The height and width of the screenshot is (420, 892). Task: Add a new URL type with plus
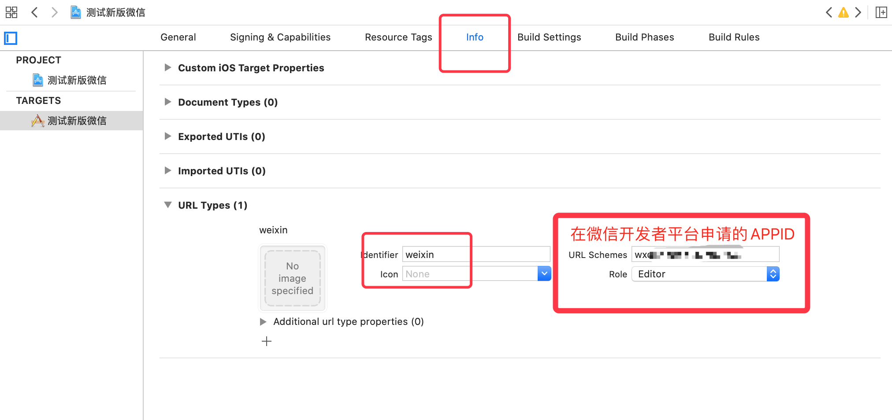point(267,341)
